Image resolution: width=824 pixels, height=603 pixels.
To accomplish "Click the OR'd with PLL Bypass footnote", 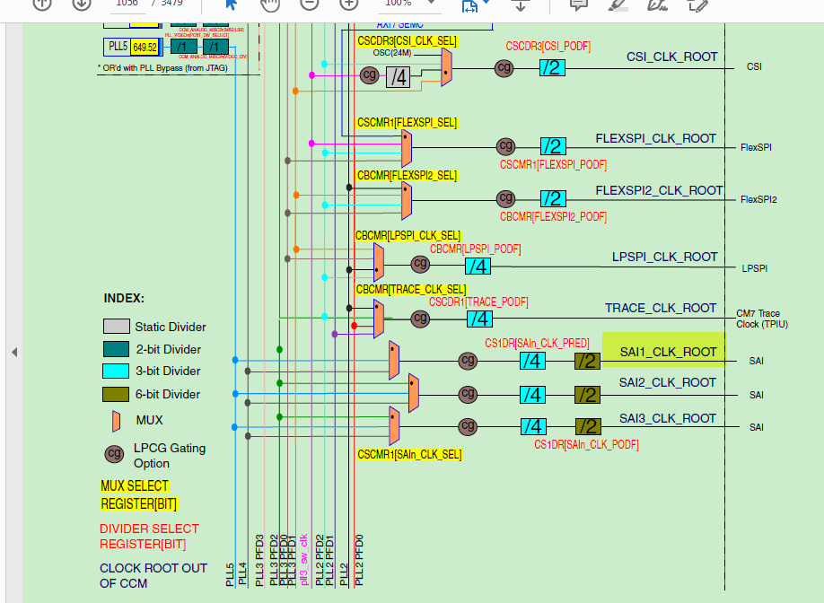I will click(x=162, y=68).
